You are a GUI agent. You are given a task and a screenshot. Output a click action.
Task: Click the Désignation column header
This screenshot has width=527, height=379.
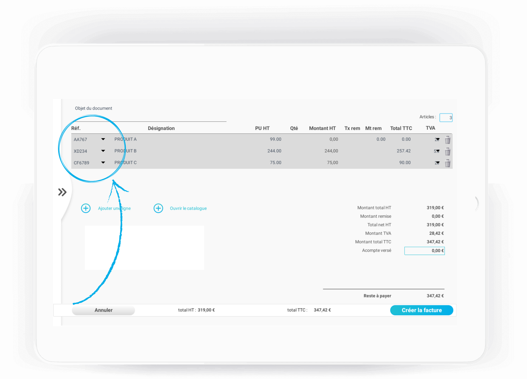click(161, 128)
